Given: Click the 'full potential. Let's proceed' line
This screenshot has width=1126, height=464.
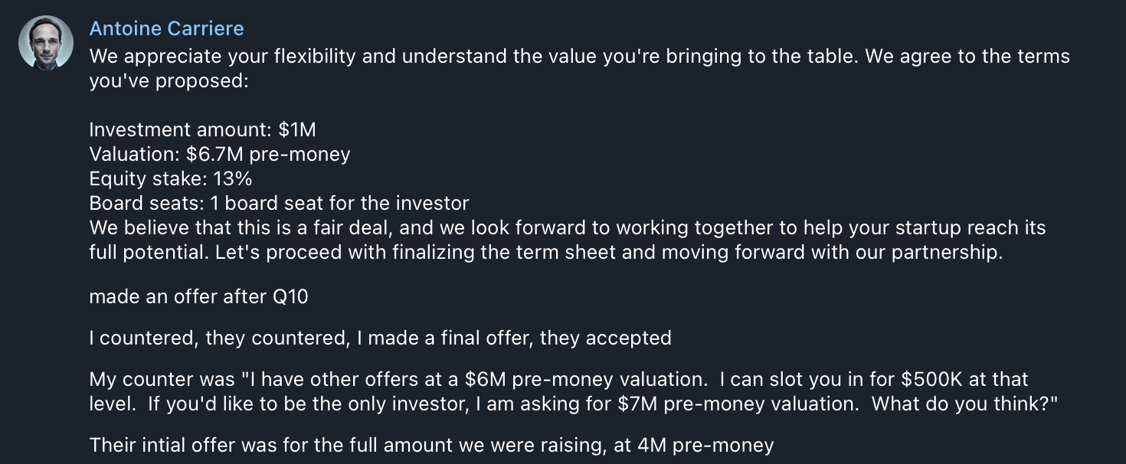Looking at the screenshot, I should [545, 252].
